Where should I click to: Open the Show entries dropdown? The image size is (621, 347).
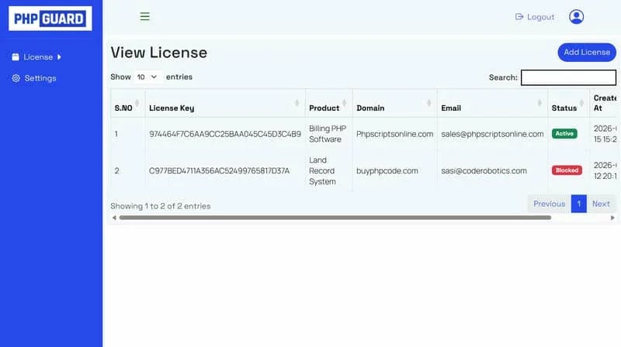(x=147, y=77)
